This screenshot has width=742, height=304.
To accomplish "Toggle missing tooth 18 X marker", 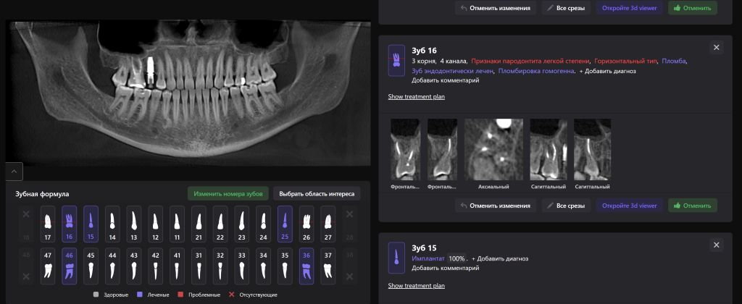I will (x=26, y=215).
